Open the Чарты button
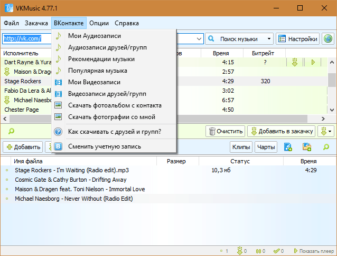 266,147
